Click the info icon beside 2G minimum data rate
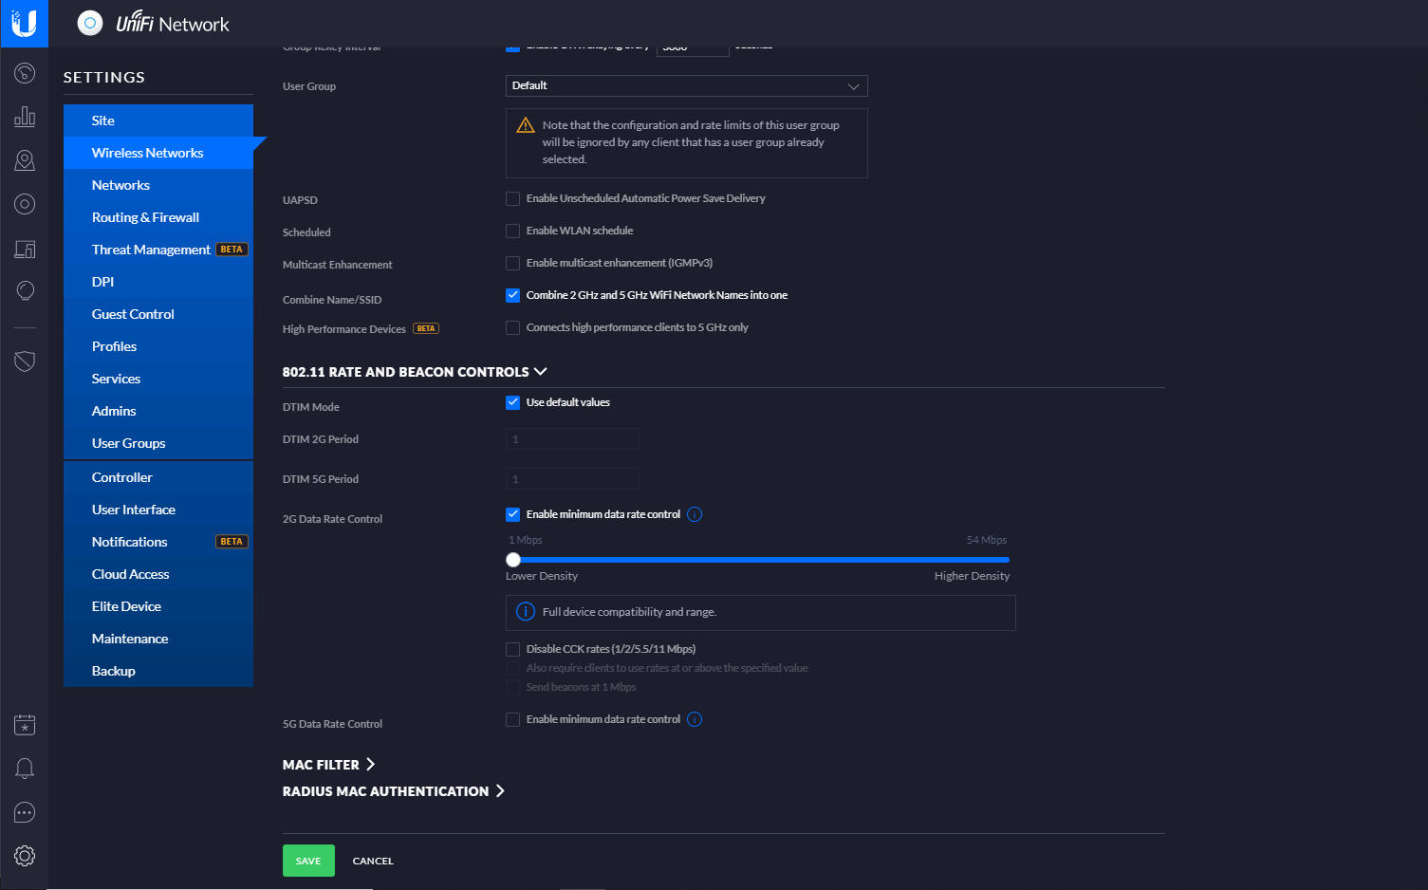1428x890 pixels. point(695,514)
